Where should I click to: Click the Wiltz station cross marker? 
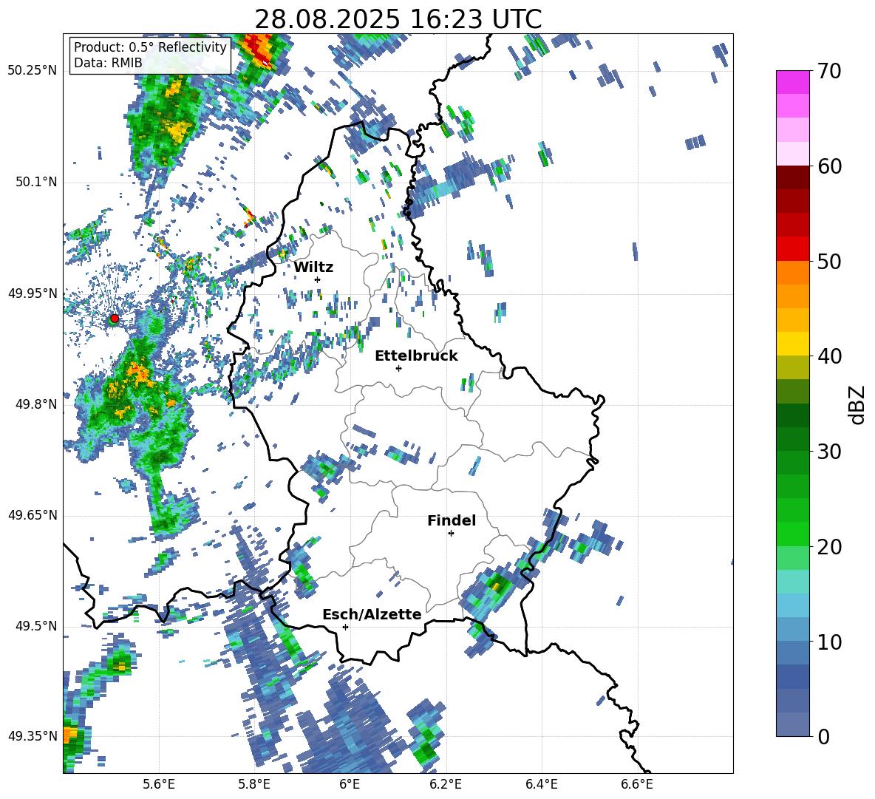click(x=318, y=279)
